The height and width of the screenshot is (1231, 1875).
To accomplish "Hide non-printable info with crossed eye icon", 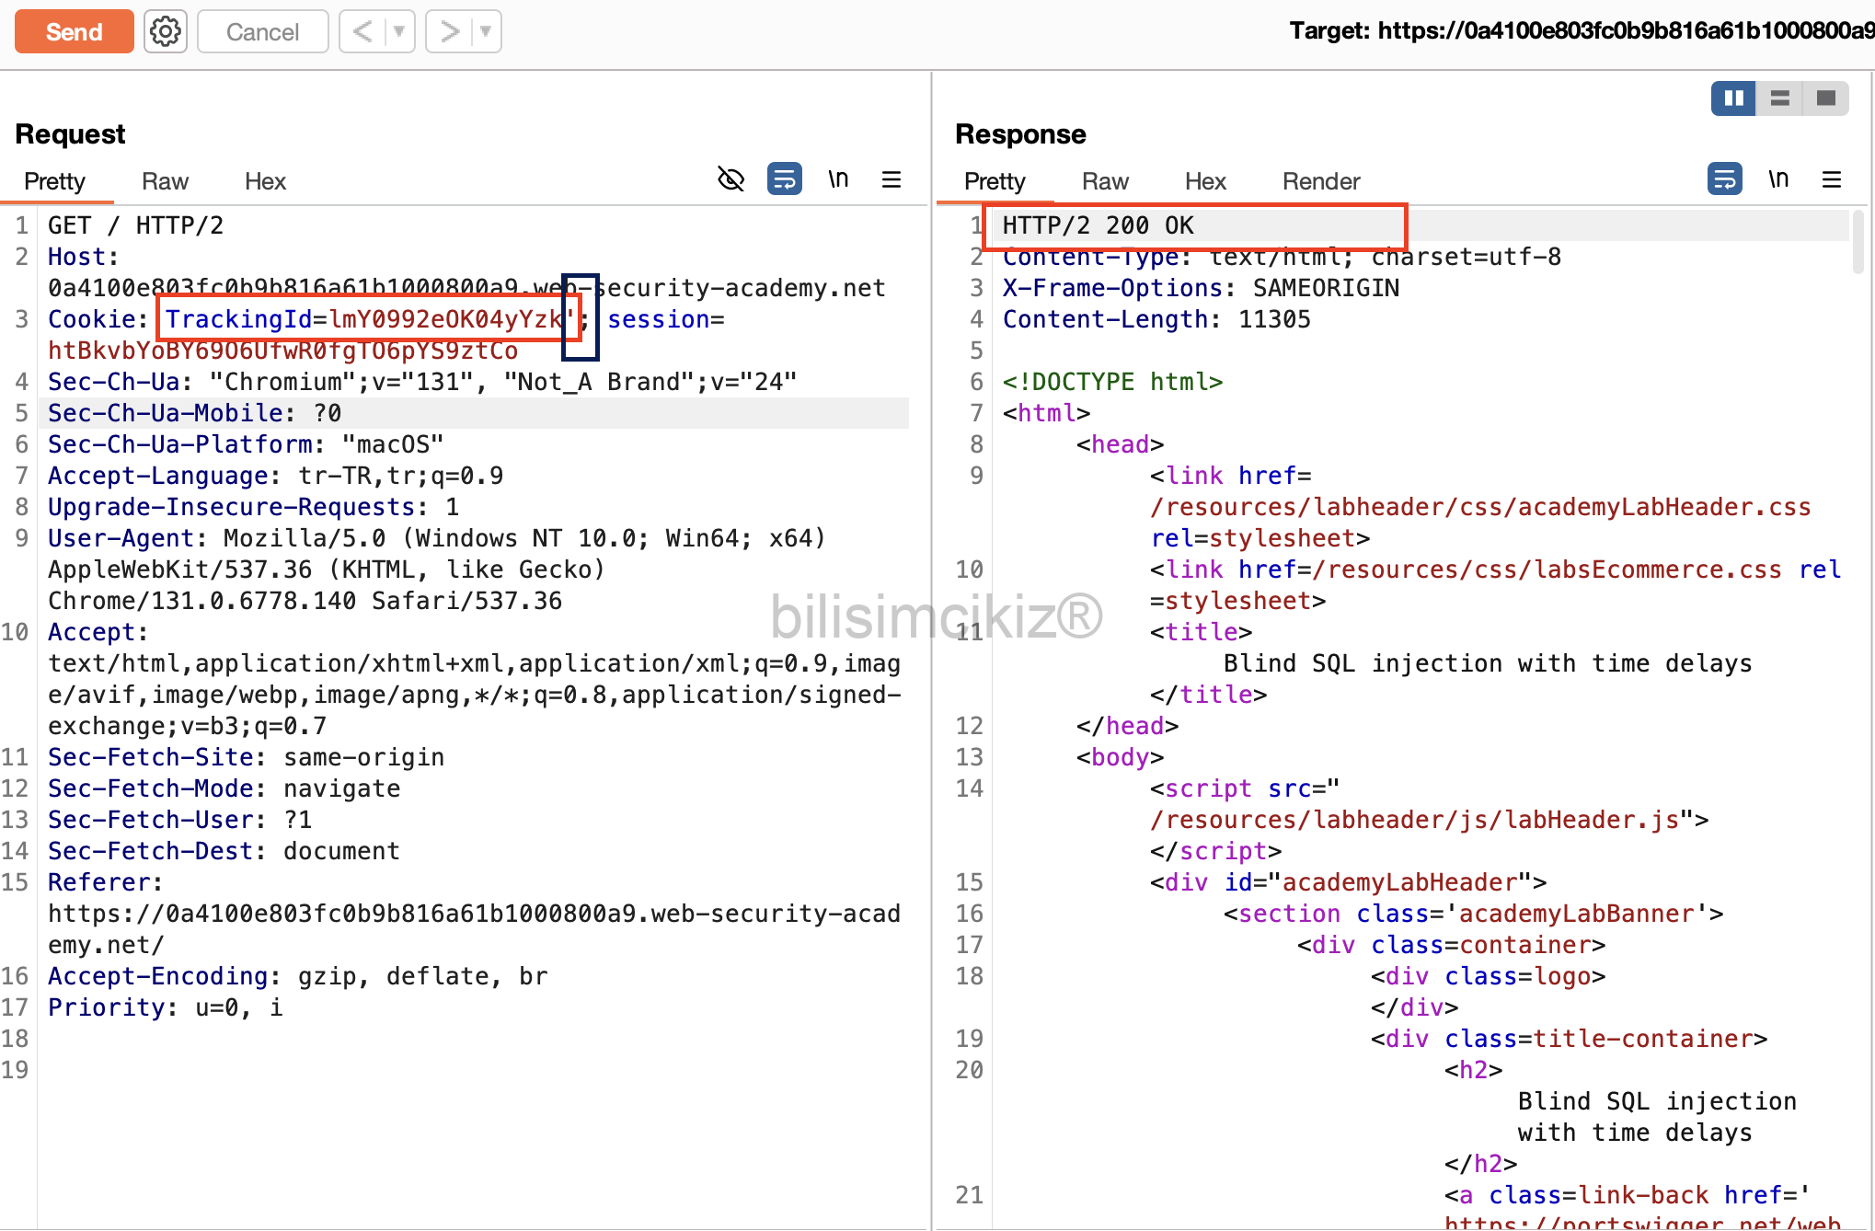I will 730,178.
